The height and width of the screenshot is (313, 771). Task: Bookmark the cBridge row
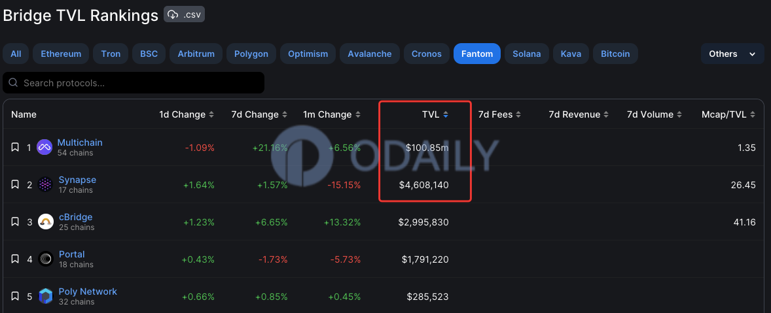click(15, 222)
